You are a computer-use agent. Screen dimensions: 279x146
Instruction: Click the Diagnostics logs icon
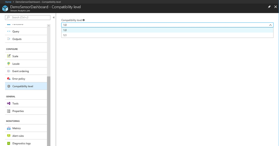click(9, 143)
